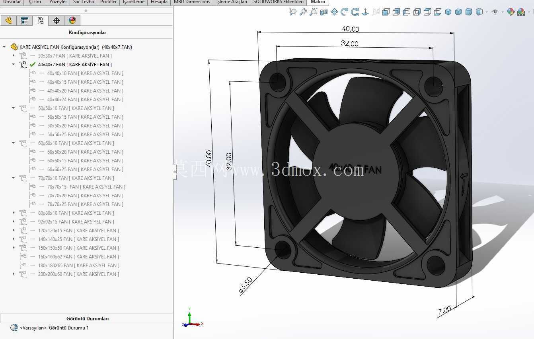The height and width of the screenshot is (339, 534).
Task: Switch to the İşaretleme tab
Action: click(134, 2)
